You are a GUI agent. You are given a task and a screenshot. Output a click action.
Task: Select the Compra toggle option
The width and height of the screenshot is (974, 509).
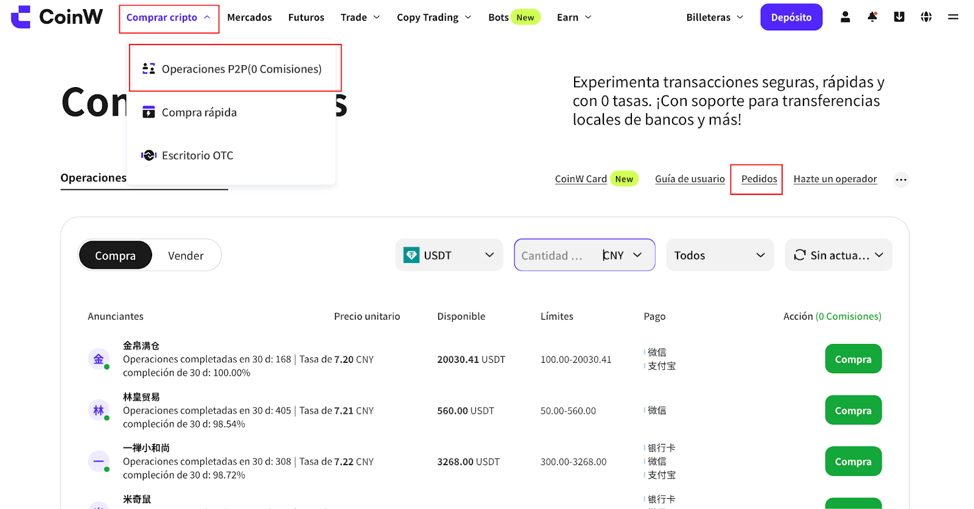pyautogui.click(x=115, y=255)
